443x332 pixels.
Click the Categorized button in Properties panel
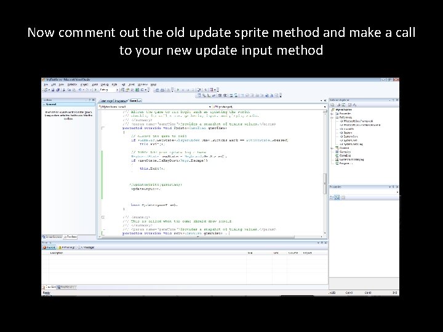[x=332, y=197]
